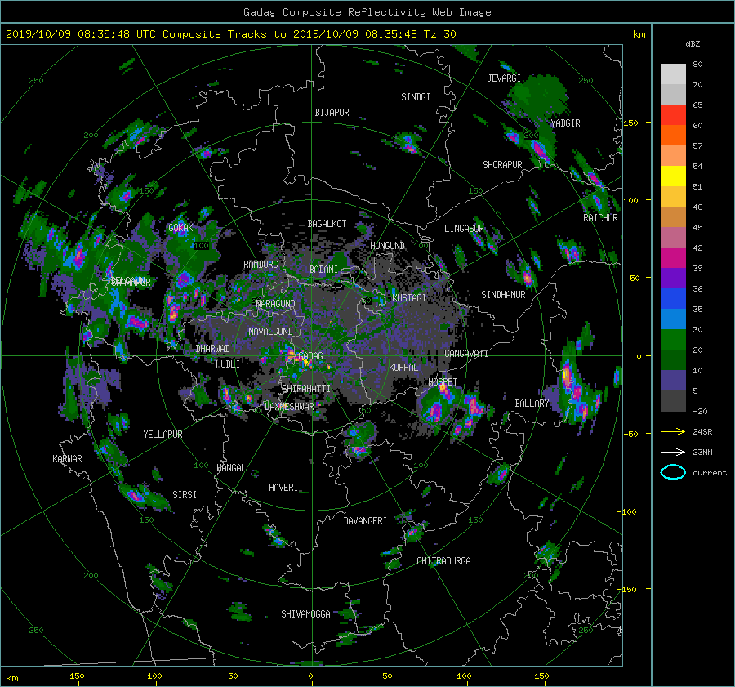This screenshot has height=687, width=735.
Task: Click the GADAG radar center label
Action: click(x=311, y=356)
